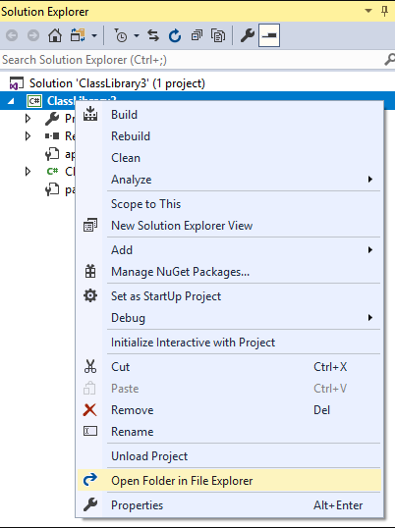The image size is (395, 528).
Task: Click the Show All Files icon
Action: pyautogui.click(x=218, y=35)
